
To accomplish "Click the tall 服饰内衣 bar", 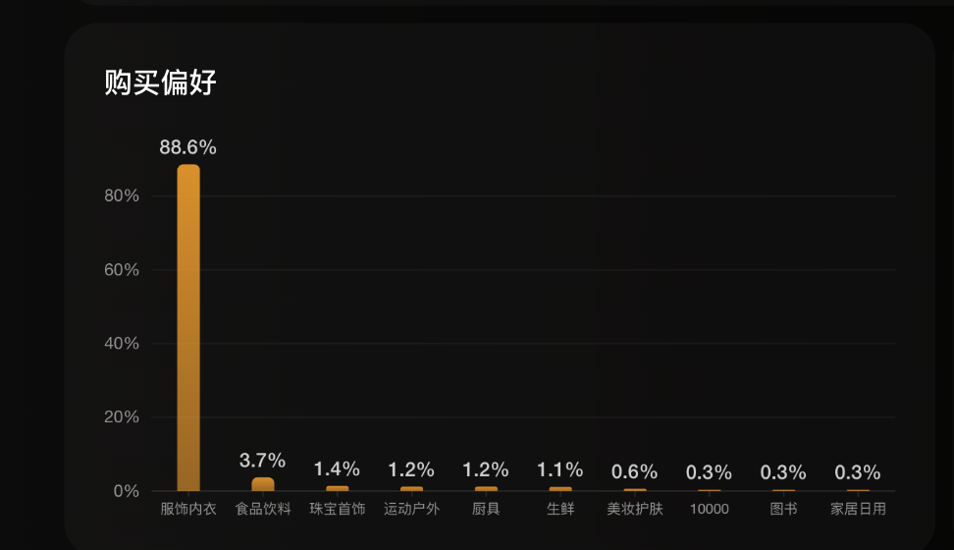I will (x=188, y=328).
